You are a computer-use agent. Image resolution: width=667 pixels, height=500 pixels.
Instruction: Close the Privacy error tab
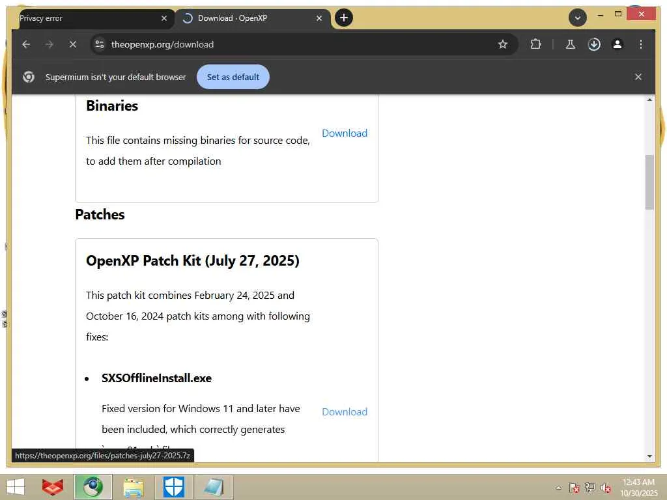click(164, 18)
